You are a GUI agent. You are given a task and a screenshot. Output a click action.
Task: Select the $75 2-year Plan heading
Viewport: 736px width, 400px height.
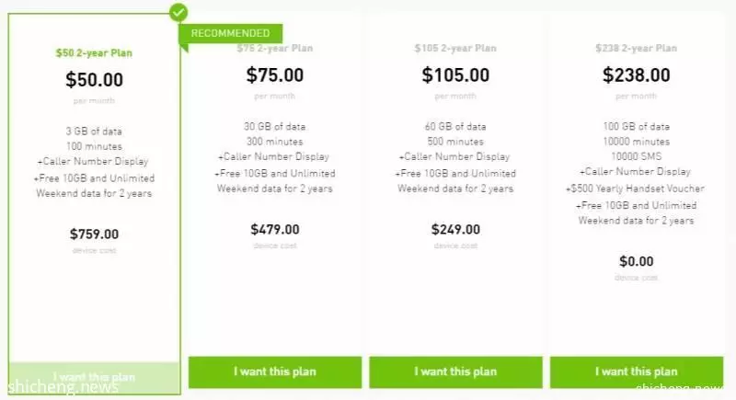click(275, 48)
